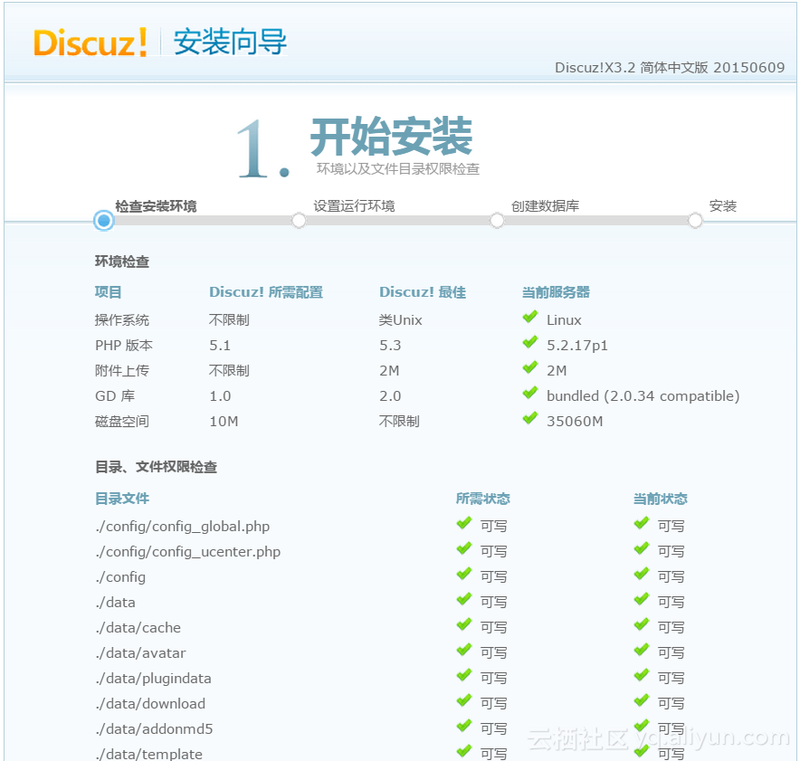Click the 环境检查 section title
Image resolution: width=800 pixels, height=761 pixels.
coord(122,262)
